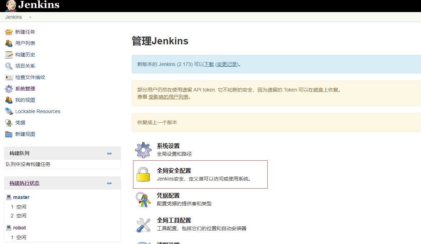Open 凭据配置 title
This screenshot has height=244, width=421.
coord(168,195)
